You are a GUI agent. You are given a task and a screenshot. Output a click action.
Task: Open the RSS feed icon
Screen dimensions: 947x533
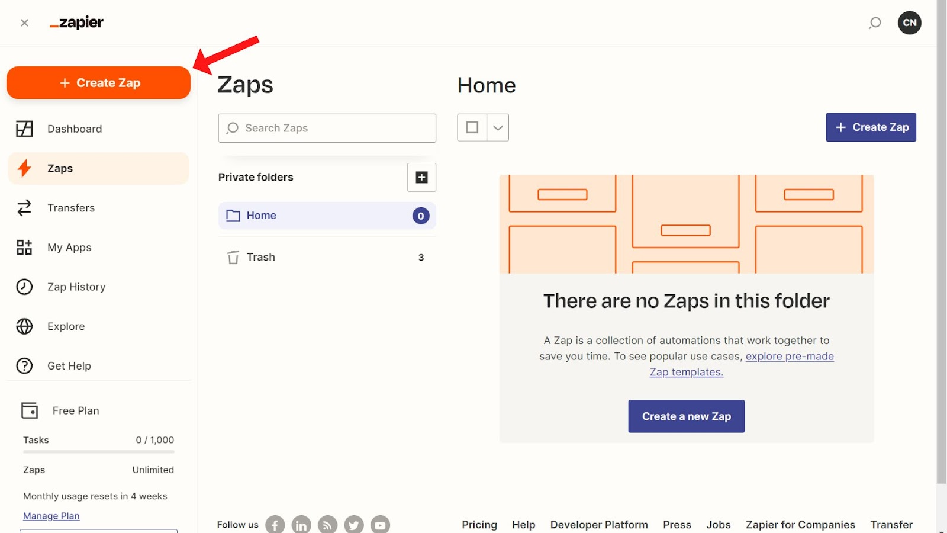[327, 525]
